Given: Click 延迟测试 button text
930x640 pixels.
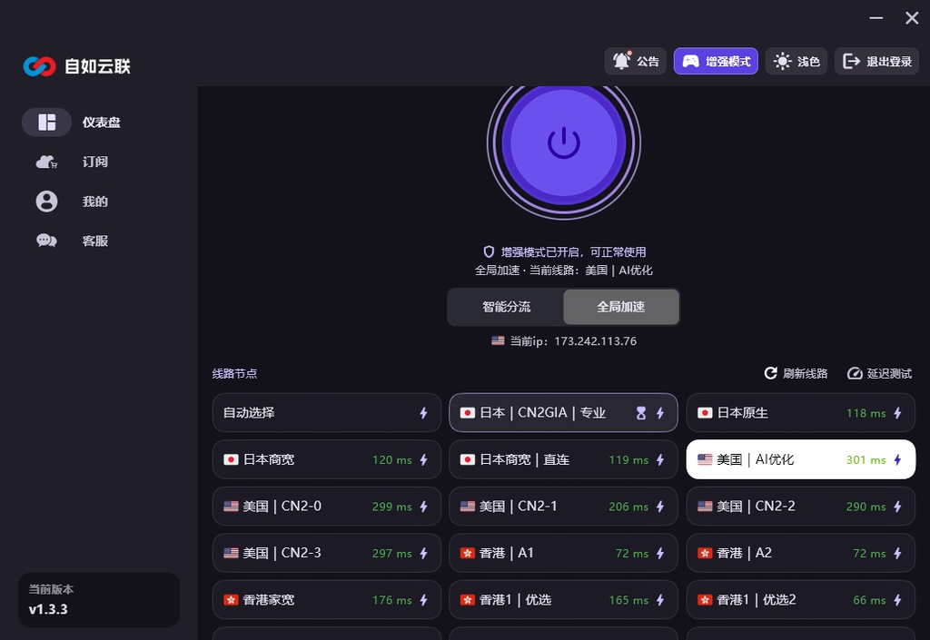Looking at the screenshot, I should [x=889, y=373].
